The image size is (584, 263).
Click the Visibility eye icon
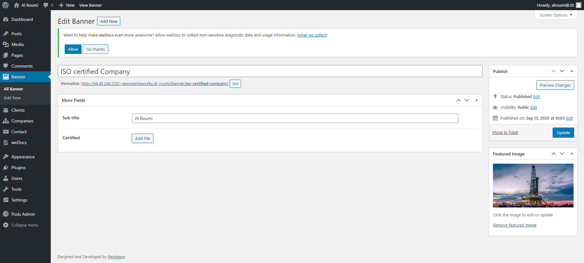click(x=495, y=108)
